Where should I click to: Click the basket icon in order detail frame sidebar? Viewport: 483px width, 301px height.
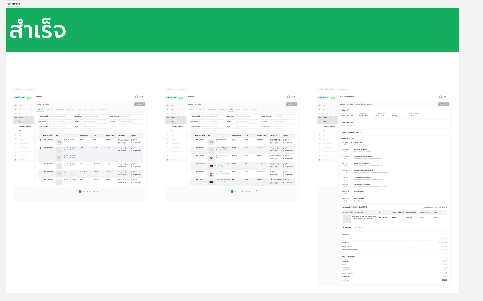tap(320, 105)
